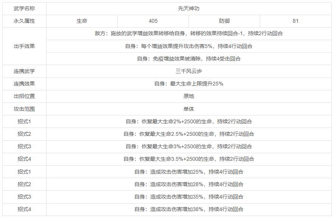Click the 先天神功 skill name cell
Screen dimensions: 334x219
189,8
